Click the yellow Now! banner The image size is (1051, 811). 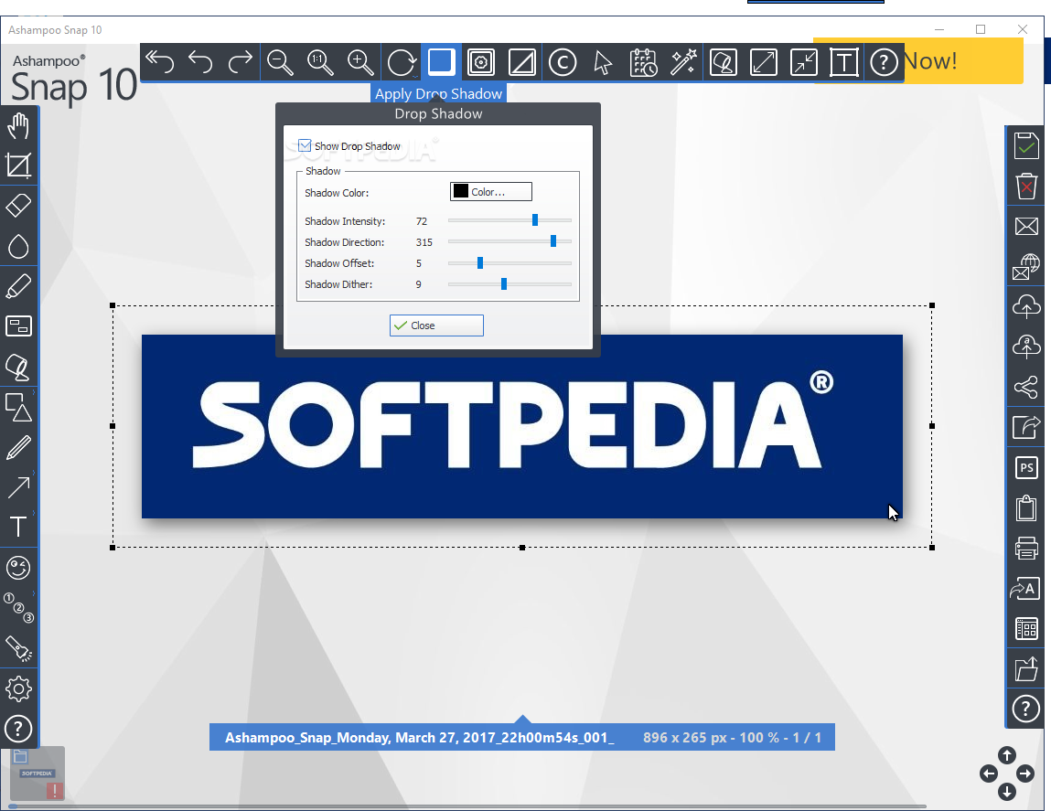963,60
